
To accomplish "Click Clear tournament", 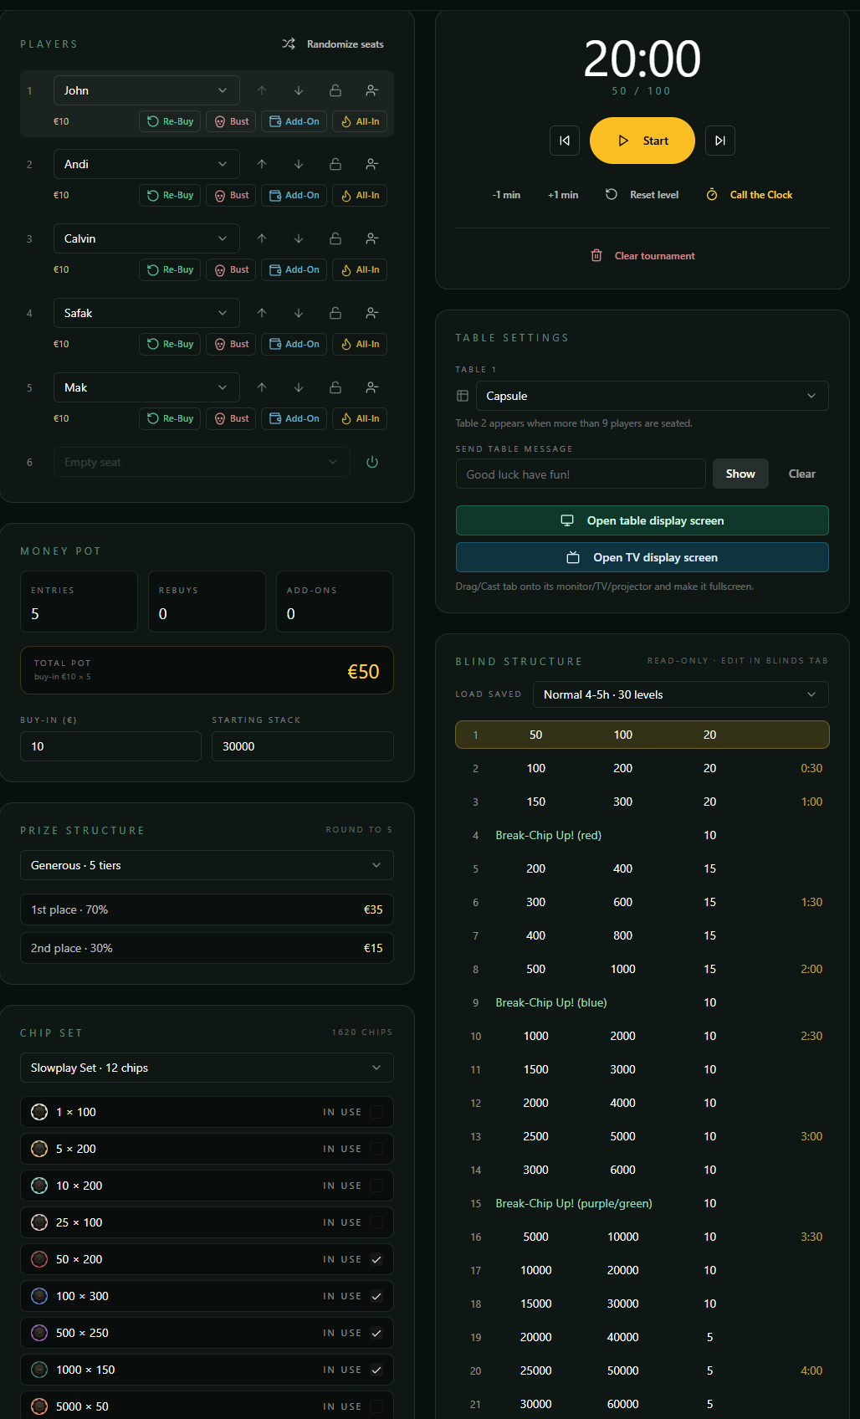I will (642, 256).
